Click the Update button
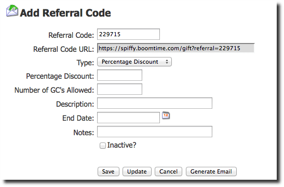The image size is (284, 187). [x=137, y=171]
